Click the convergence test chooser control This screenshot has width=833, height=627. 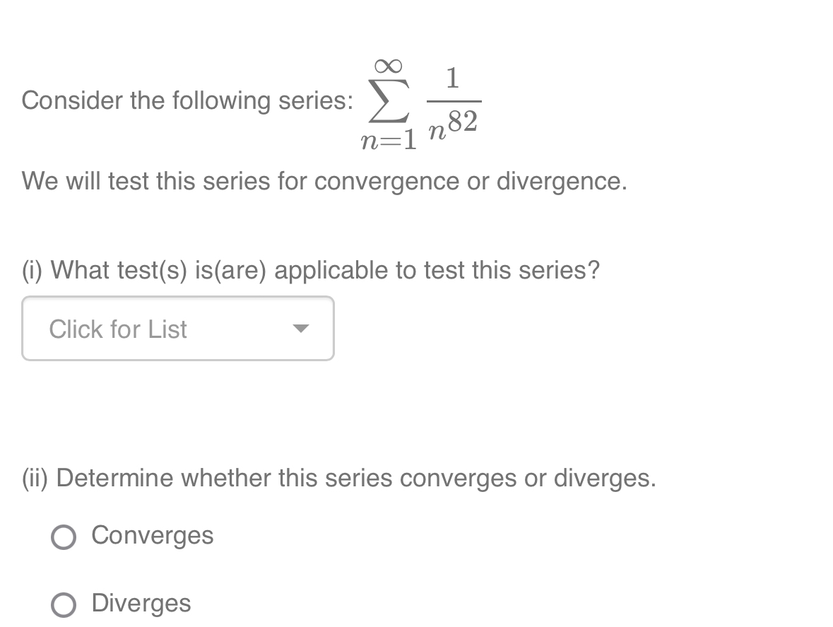(177, 328)
